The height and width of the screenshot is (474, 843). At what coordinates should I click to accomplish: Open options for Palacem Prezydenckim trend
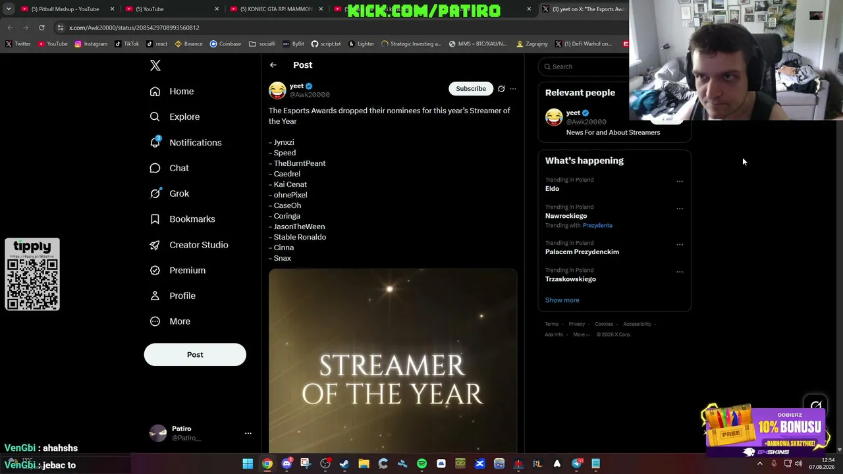pyautogui.click(x=680, y=245)
